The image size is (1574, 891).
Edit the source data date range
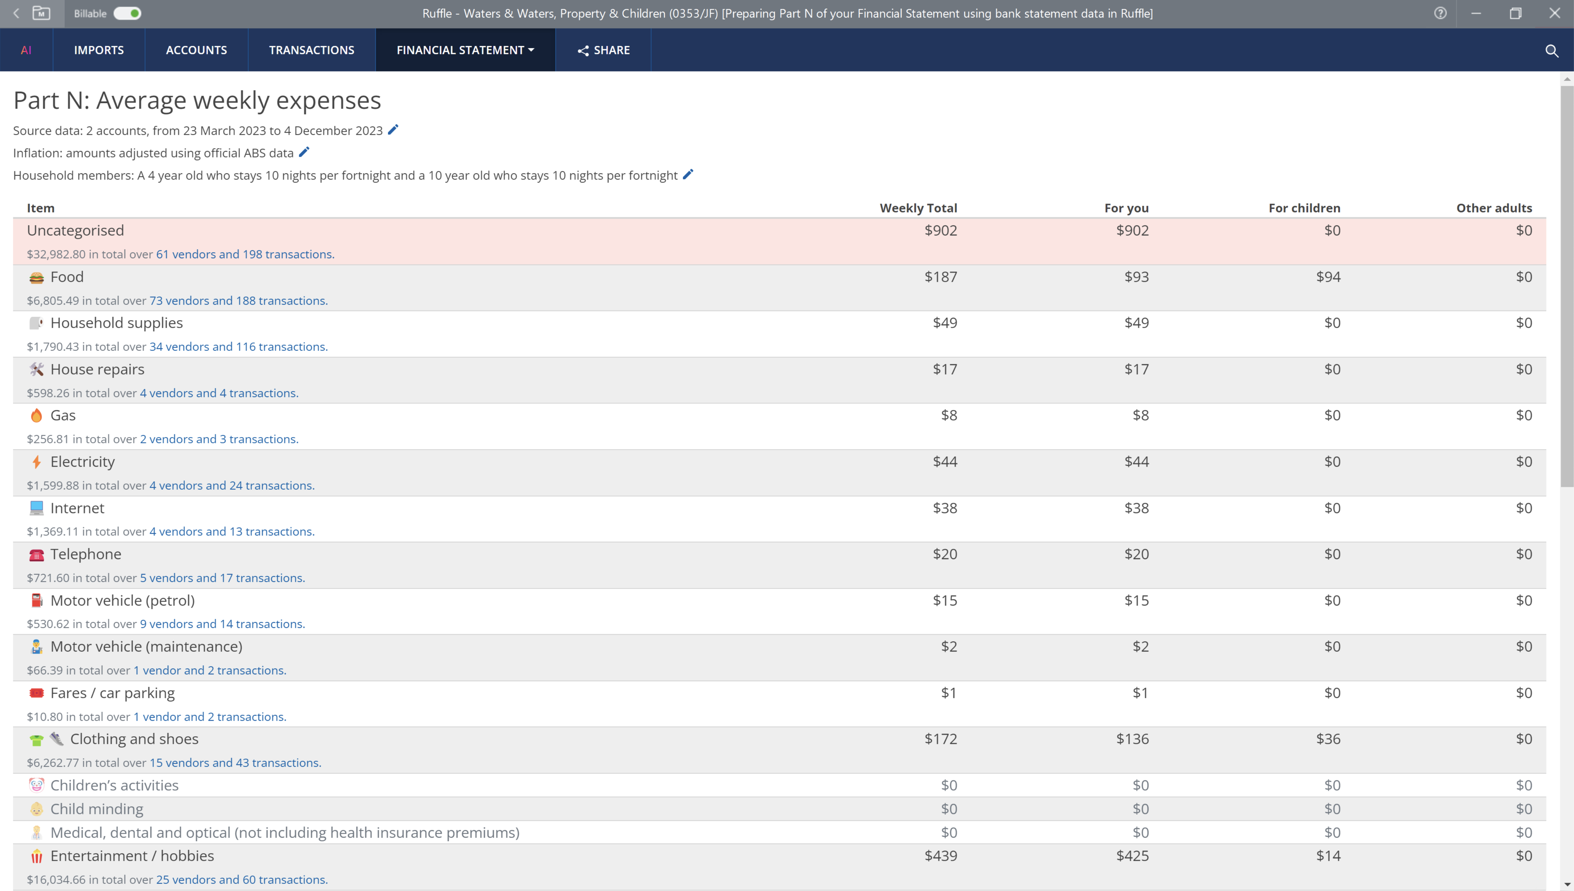tap(393, 130)
